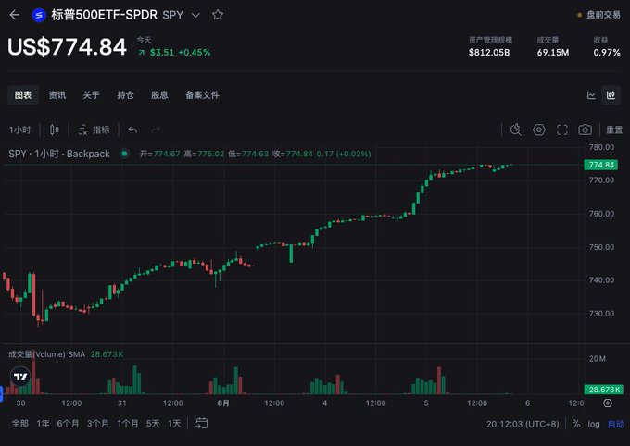Open the quick search icon

coord(516,130)
